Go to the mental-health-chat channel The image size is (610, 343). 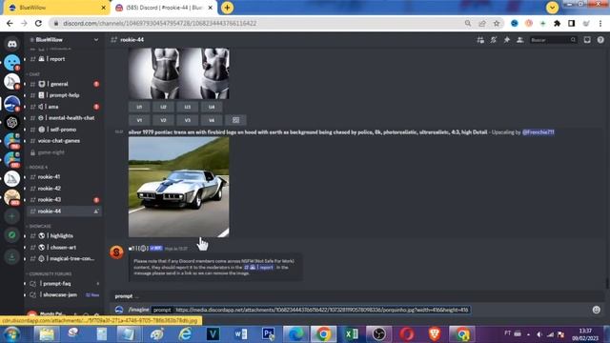[64, 118]
